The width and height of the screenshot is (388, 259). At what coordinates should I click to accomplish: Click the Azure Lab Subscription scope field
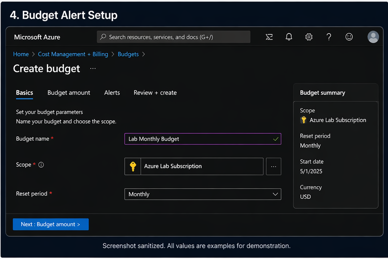(x=194, y=166)
